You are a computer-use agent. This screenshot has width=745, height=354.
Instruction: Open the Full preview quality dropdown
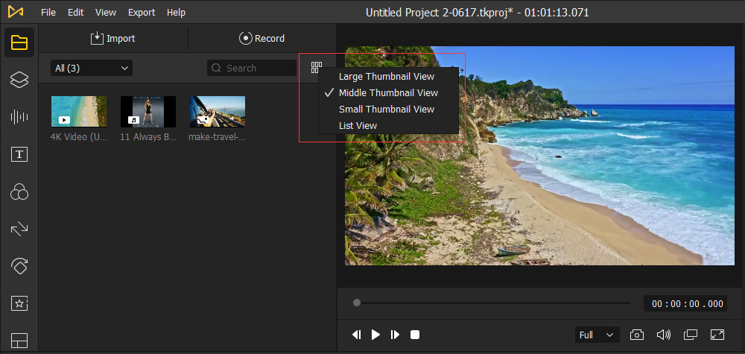point(597,335)
